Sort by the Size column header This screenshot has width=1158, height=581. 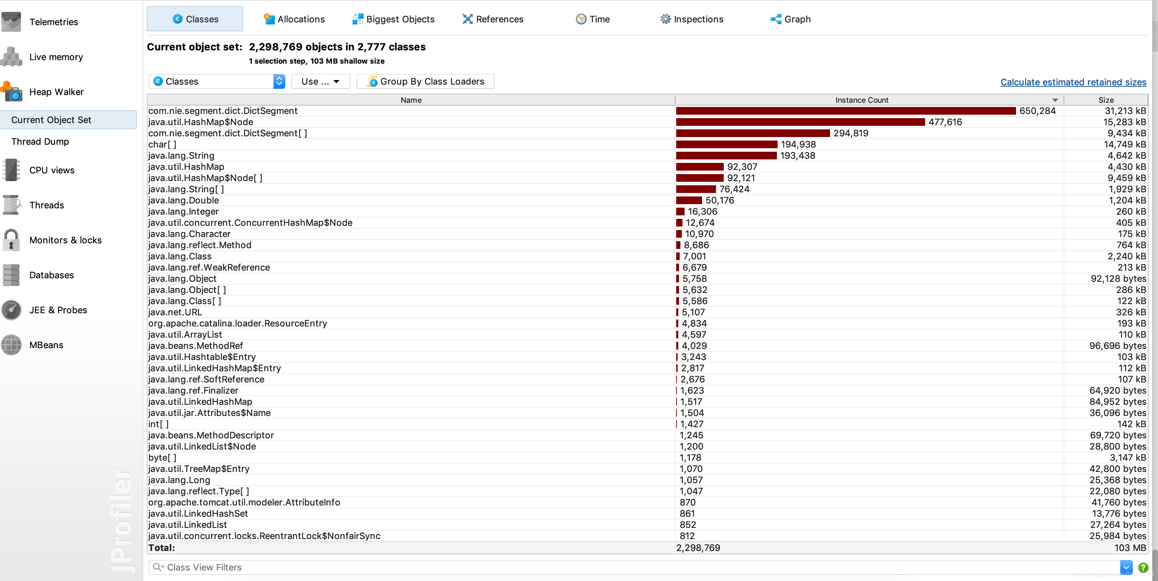tap(1106, 100)
